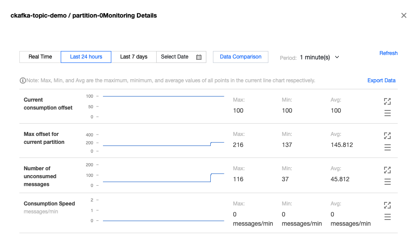The width and height of the screenshot is (414, 249).
Task: Expand Number of unconsumed messages chart
Action: pos(387,170)
